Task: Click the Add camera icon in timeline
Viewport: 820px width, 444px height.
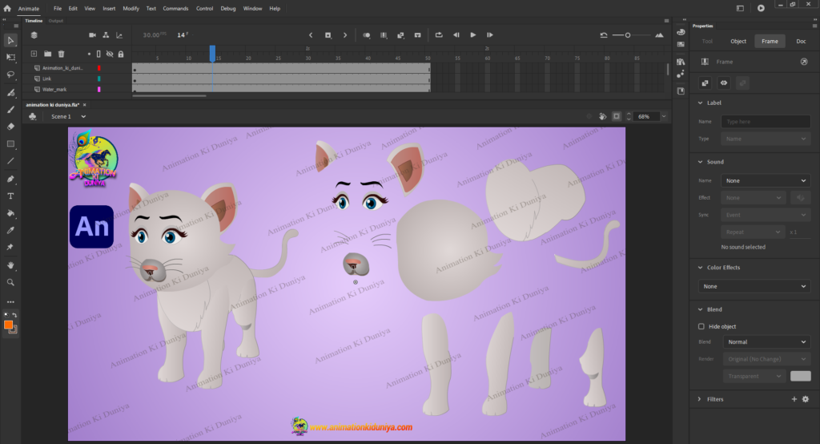Action: (x=92, y=35)
